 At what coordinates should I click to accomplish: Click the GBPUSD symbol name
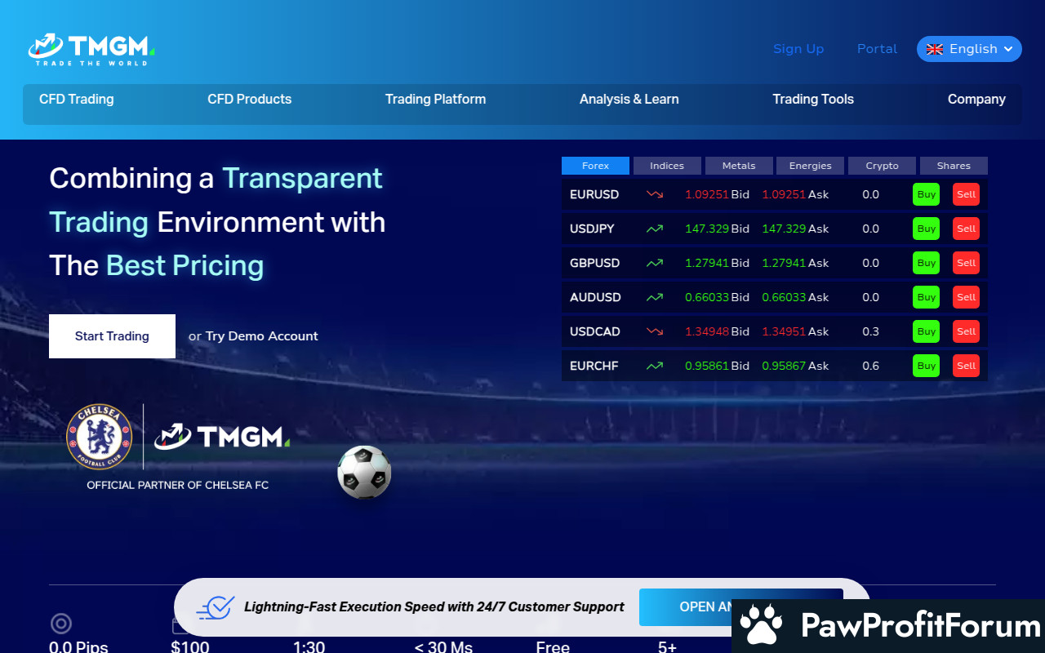[x=595, y=263]
